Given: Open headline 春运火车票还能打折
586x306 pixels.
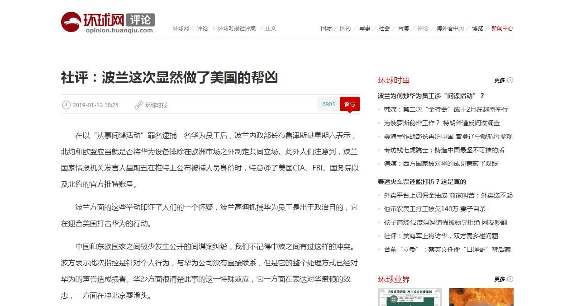Looking at the screenshot, I should 422,182.
